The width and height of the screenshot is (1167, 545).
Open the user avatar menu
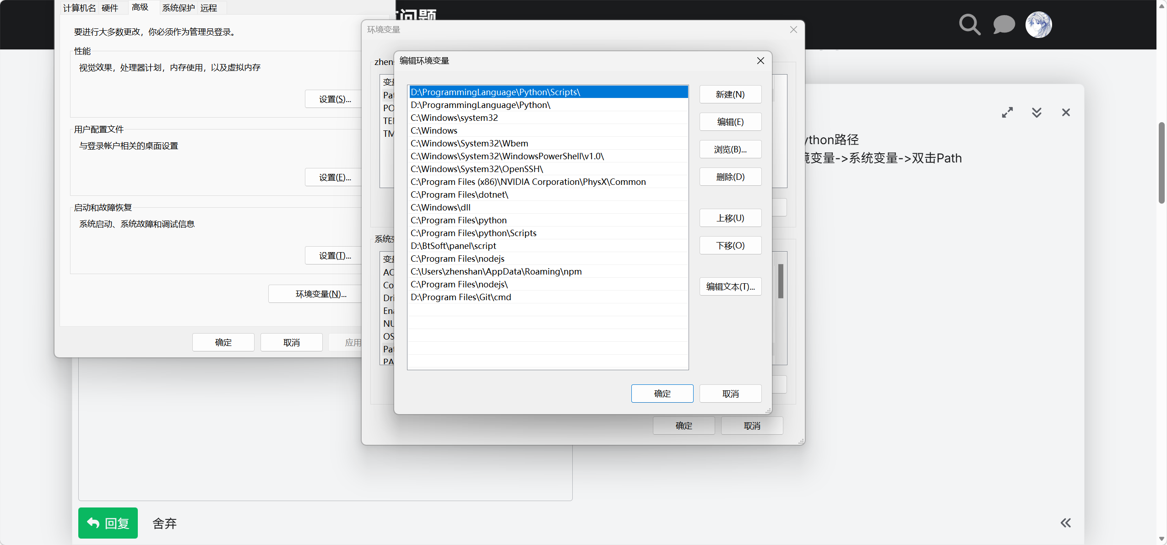pos(1038,25)
